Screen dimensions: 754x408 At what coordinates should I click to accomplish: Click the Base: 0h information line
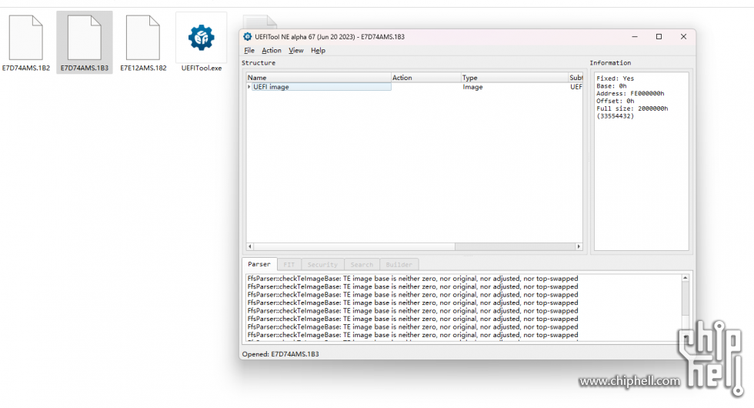(x=611, y=86)
